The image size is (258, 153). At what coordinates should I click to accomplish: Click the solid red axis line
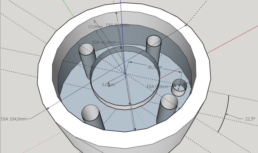click(x=232, y=39)
